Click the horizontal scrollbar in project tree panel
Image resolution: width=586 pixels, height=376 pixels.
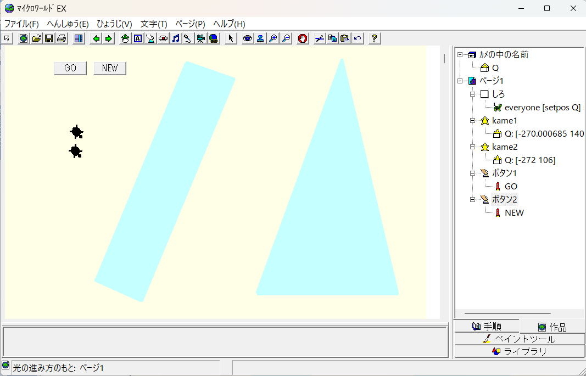[x=507, y=313]
